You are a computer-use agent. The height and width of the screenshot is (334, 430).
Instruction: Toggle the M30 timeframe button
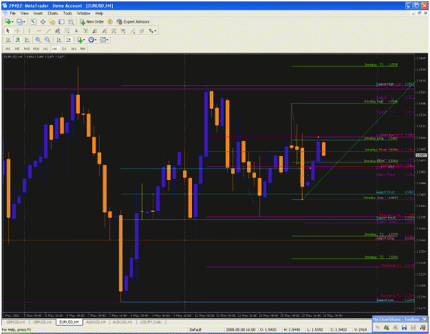(36, 49)
